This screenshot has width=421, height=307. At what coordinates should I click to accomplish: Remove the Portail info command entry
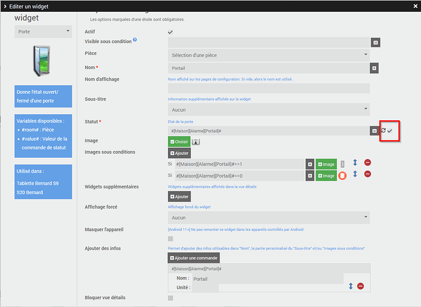(x=360, y=286)
